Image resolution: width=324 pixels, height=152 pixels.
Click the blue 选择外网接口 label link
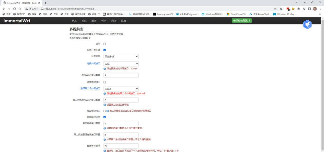93,63
